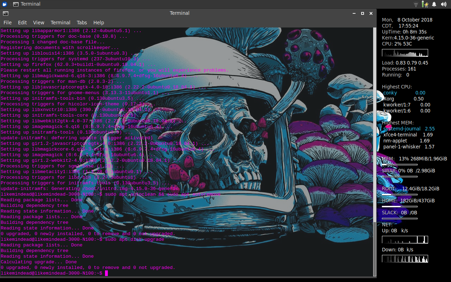Click the 'Please restart all running instances of firefox' line
The height and width of the screenshot is (282, 451).
pos(115,70)
